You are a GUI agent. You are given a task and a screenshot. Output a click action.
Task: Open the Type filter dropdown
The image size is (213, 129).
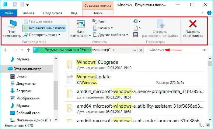[x=100, y=21]
